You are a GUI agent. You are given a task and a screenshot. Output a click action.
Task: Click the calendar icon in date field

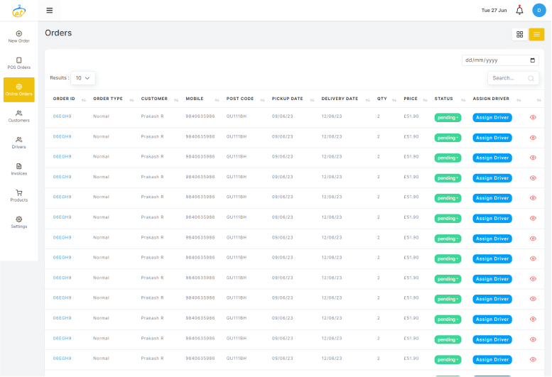click(x=534, y=60)
